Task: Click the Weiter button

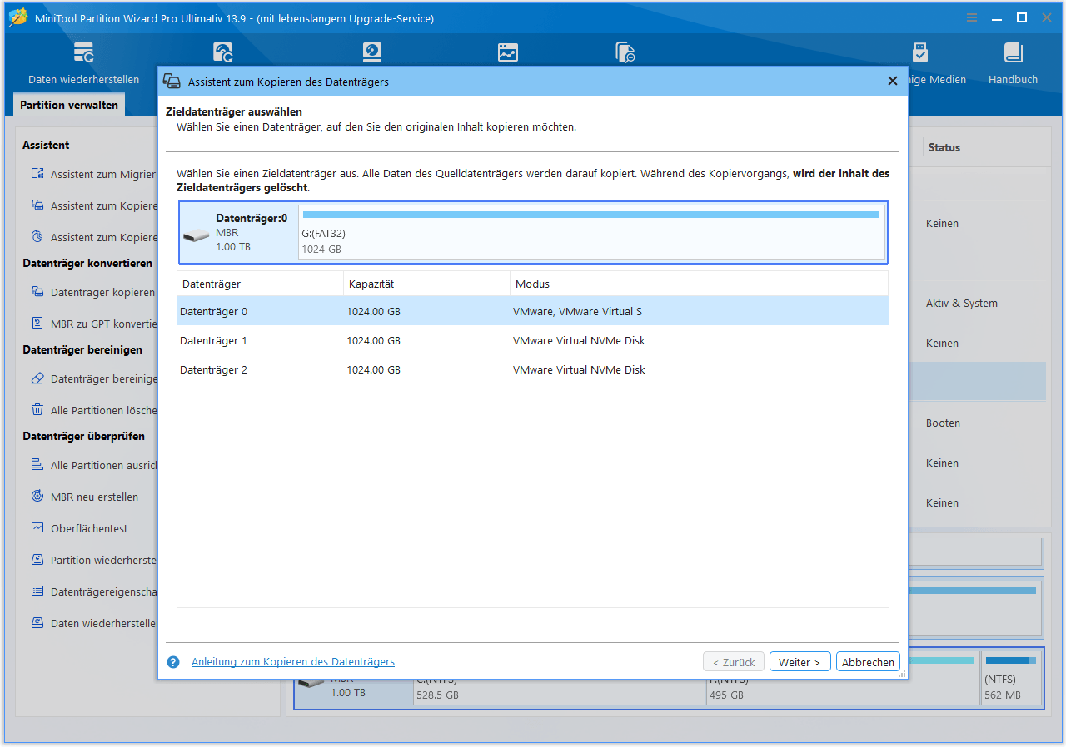Action: tap(799, 662)
